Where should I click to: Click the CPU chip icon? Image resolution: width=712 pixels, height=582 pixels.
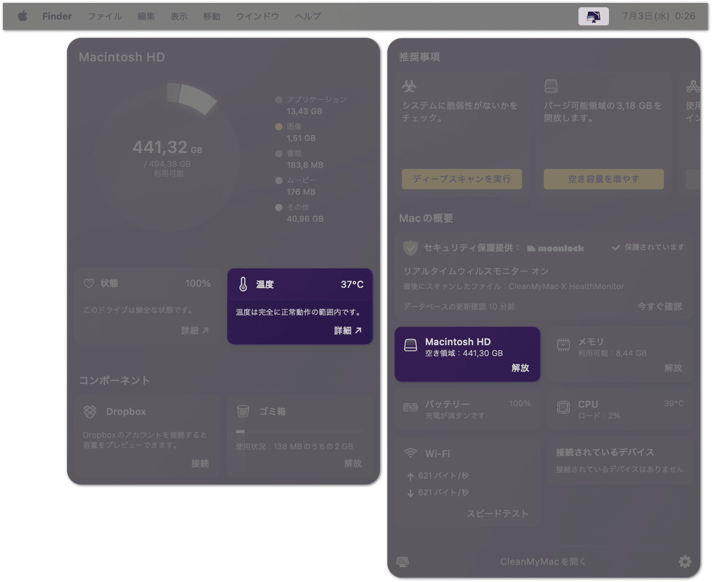pos(564,407)
